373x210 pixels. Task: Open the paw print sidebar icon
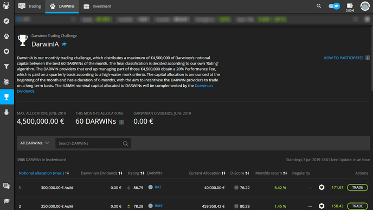(7, 36)
